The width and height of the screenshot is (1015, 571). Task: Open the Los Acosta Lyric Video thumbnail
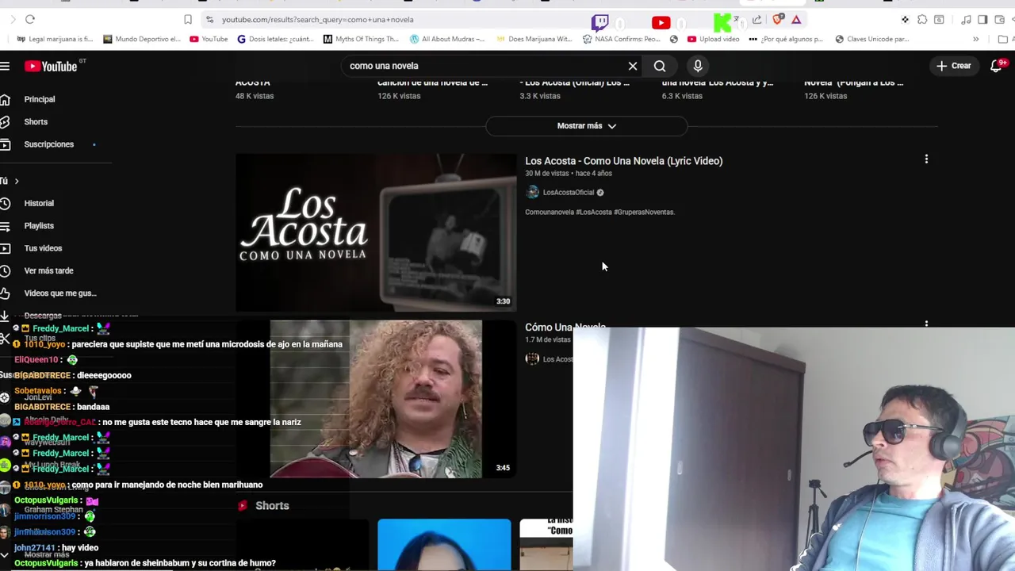376,232
